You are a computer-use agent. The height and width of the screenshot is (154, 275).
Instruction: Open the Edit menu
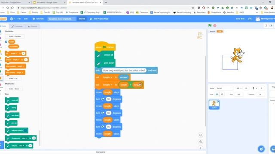click(x=26, y=19)
